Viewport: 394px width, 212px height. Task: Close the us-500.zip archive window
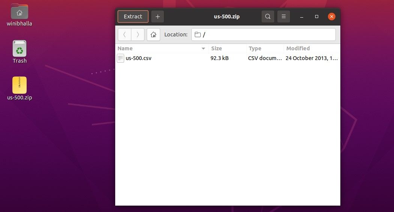pos(331,17)
